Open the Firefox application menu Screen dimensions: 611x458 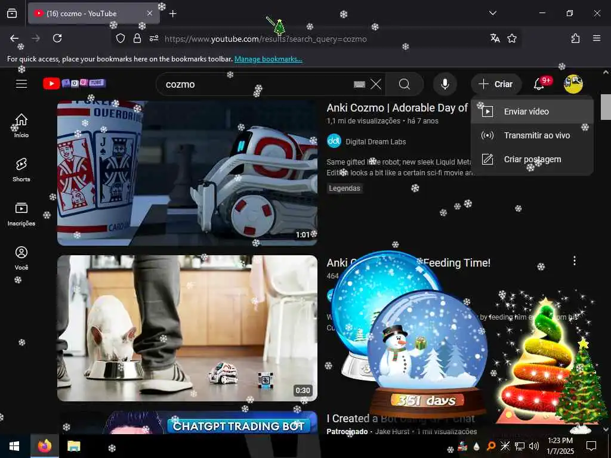pyautogui.click(x=597, y=38)
